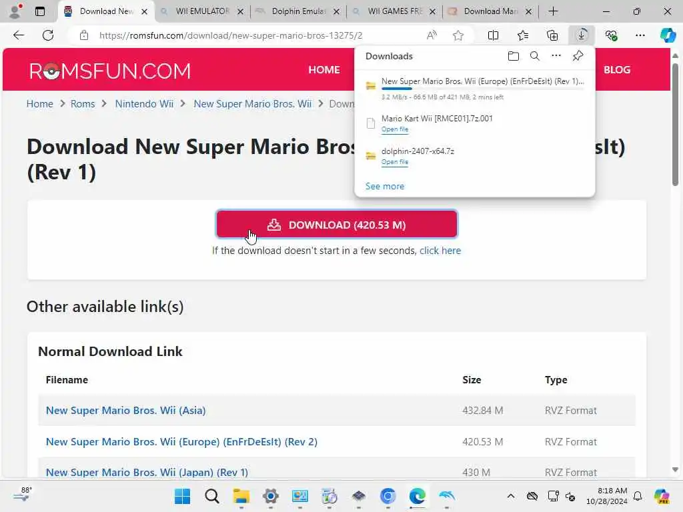683x512 pixels.
Task: Add this page to favorites star icon
Action: pyautogui.click(x=458, y=35)
